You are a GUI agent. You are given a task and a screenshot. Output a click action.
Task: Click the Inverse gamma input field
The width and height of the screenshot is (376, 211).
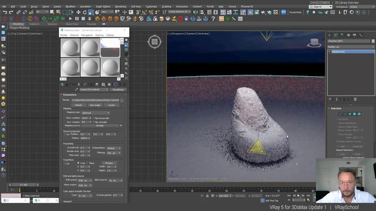116,195
